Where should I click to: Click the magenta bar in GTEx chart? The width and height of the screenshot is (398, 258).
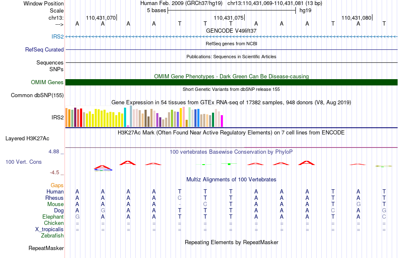[222, 121]
